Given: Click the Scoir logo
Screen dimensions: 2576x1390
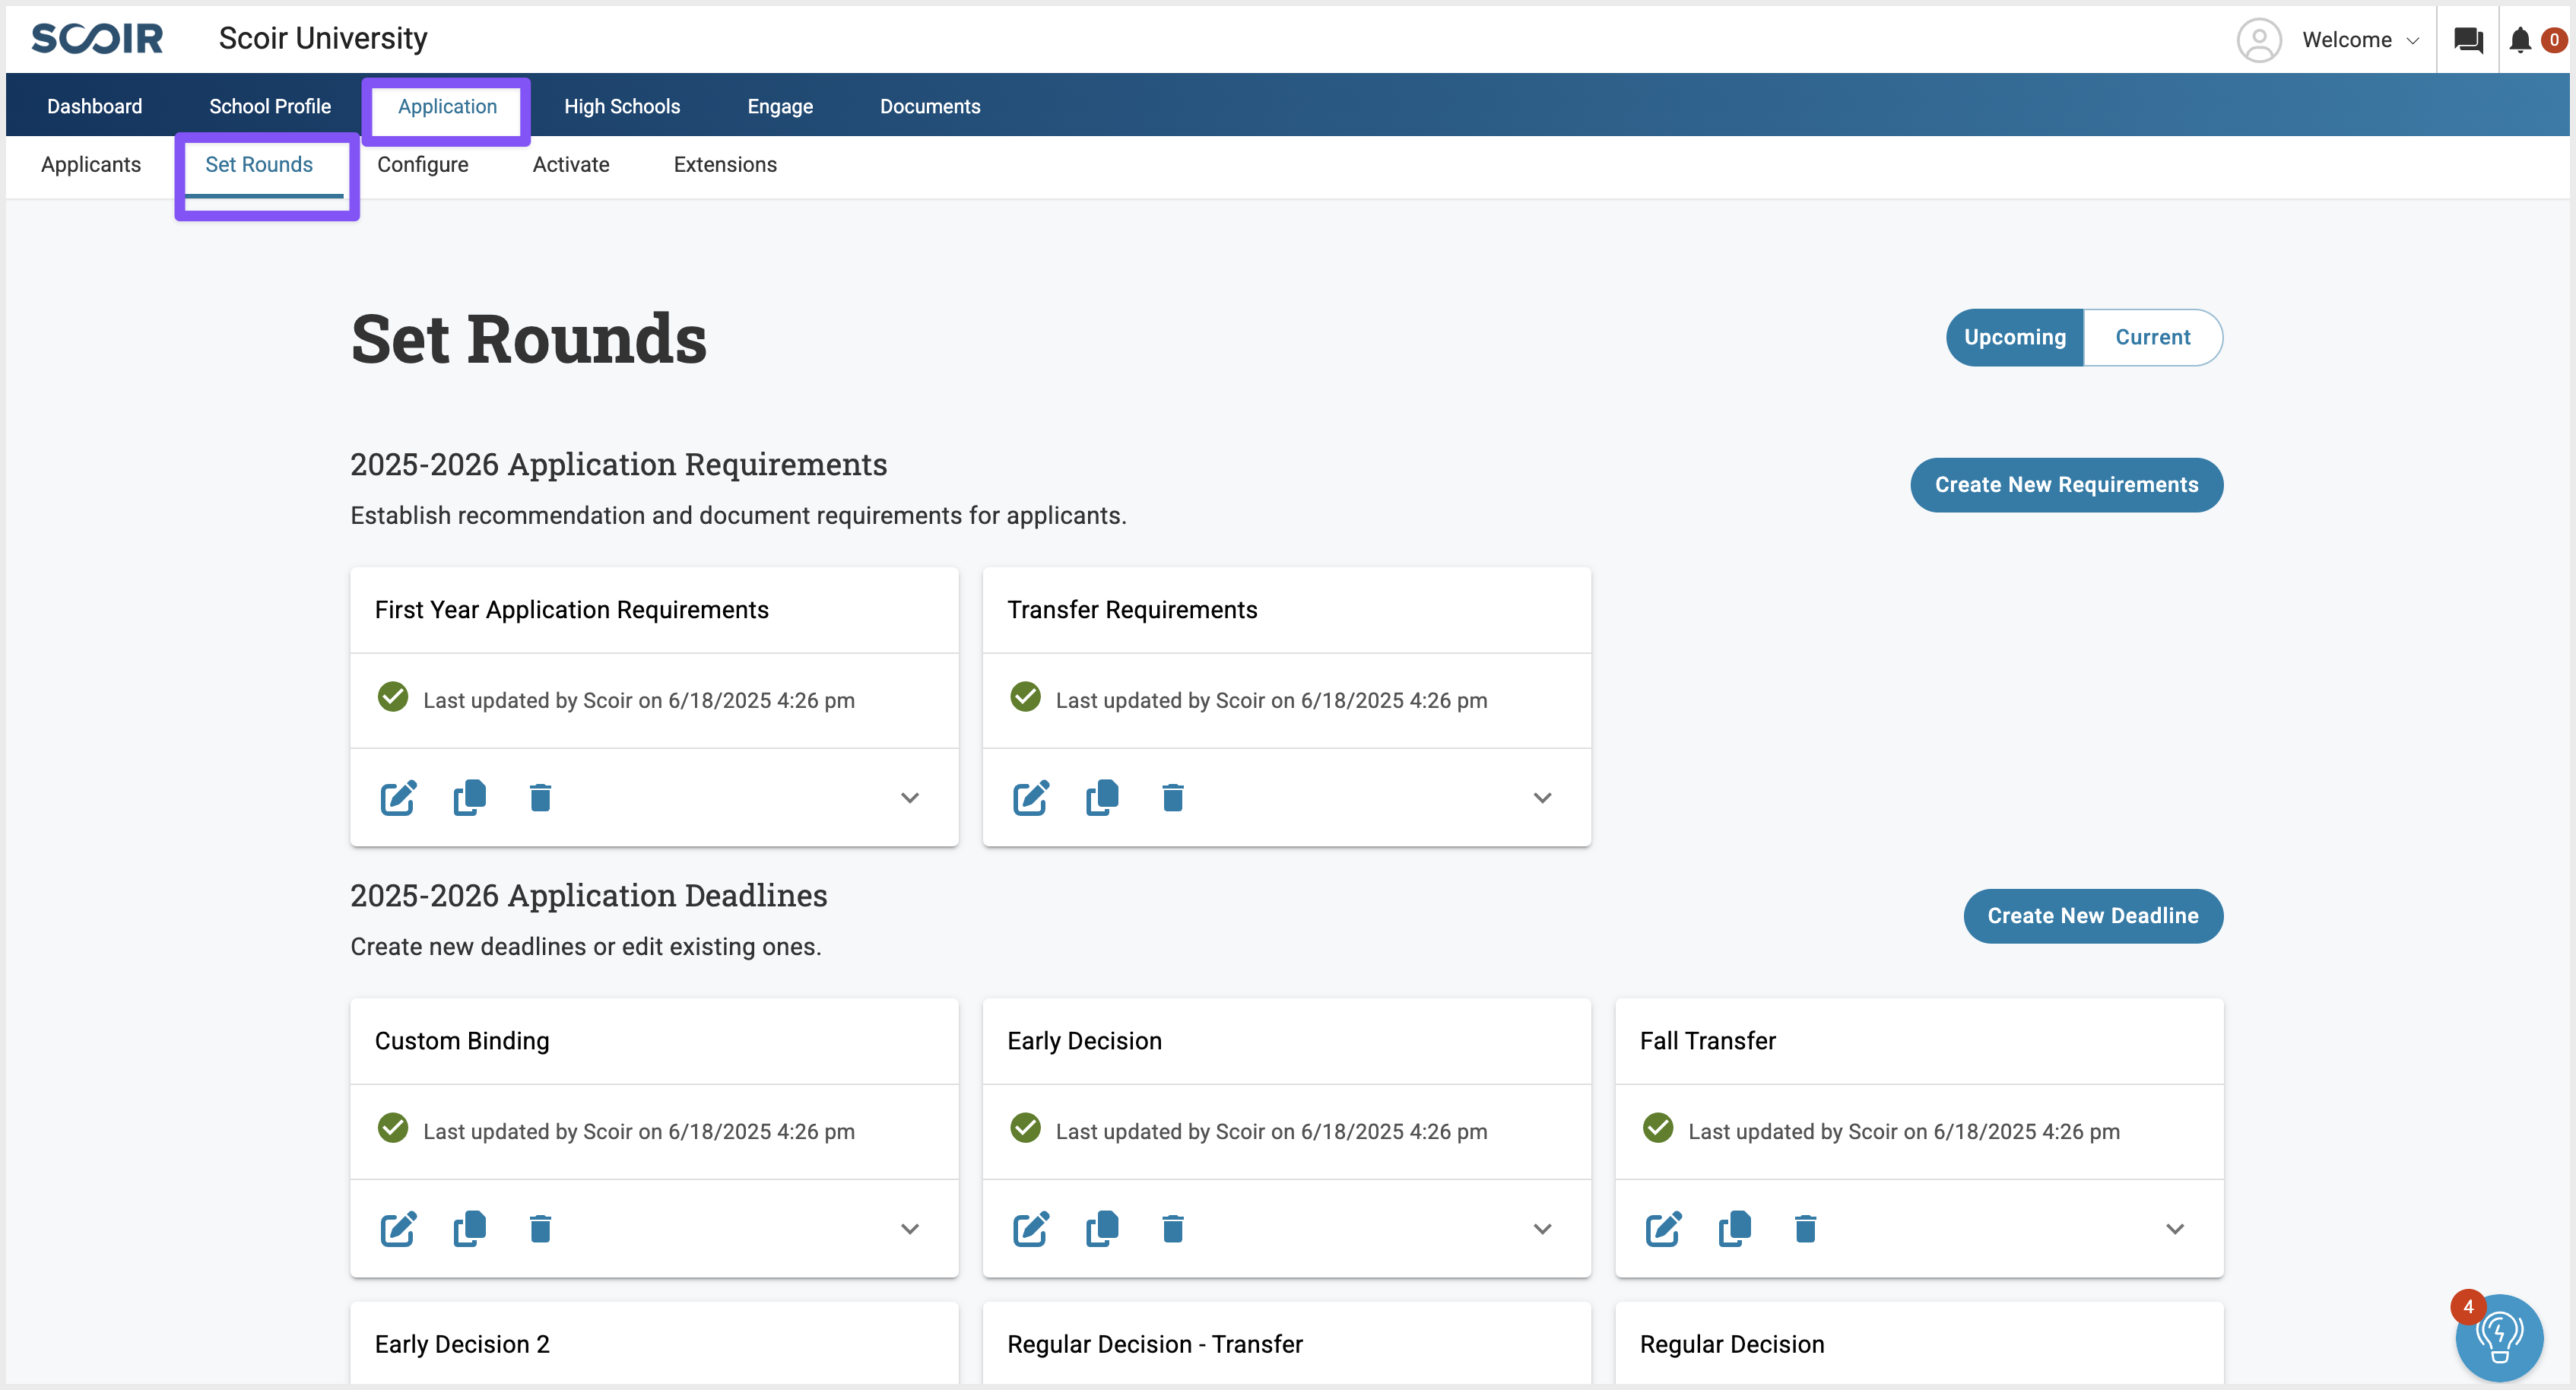Looking at the screenshot, I should pyautogui.click(x=97, y=39).
